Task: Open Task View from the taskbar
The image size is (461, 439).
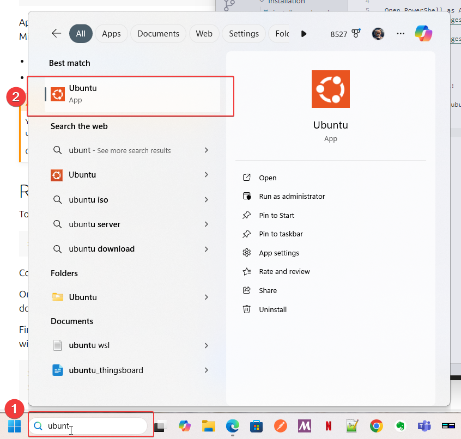Action: 160,426
